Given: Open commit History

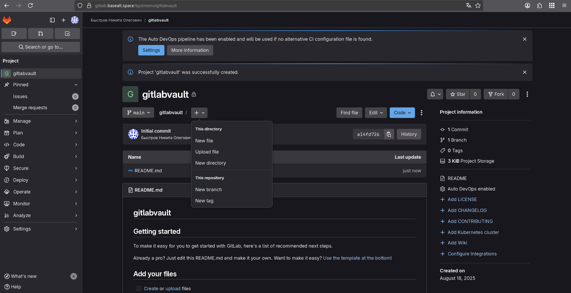Looking at the screenshot, I should point(409,134).
